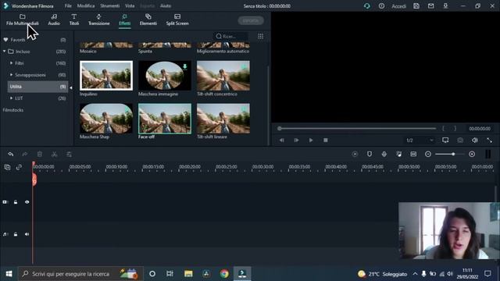Toggle the auto ripple link icon
The width and height of the screenshot is (500, 281).
19,167
